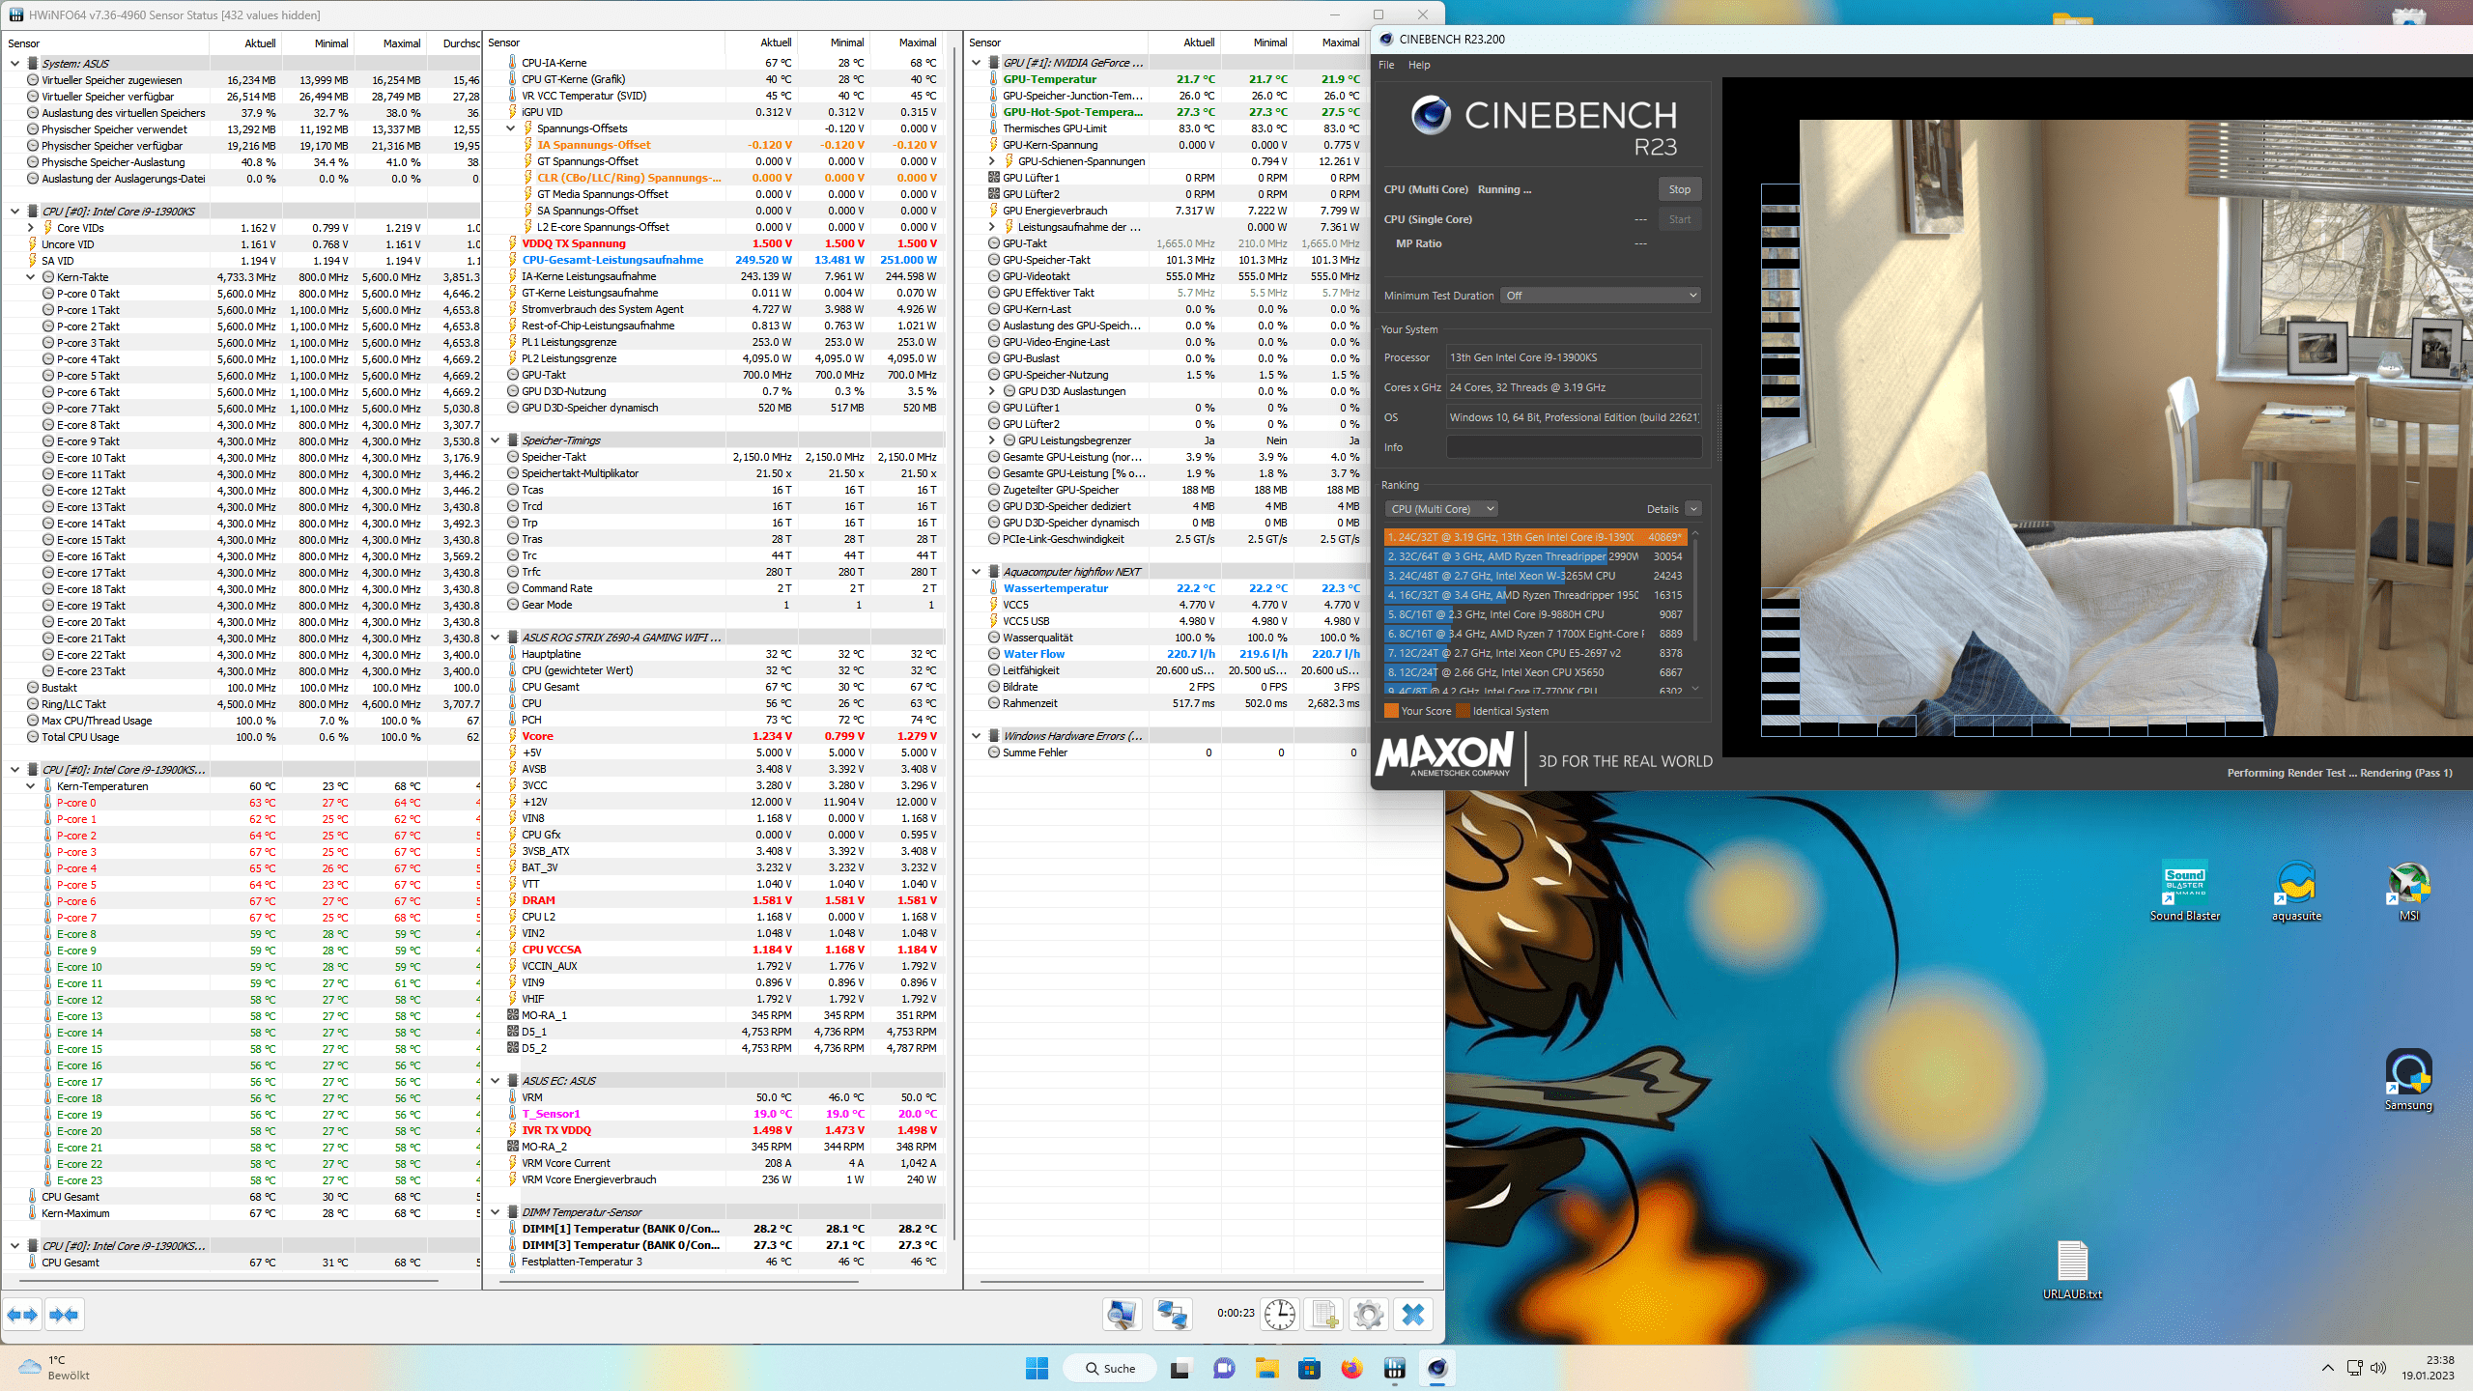This screenshot has width=2473, height=1391.
Task: Open Sound Blaster desktop shortcut
Action: pos(2185,890)
